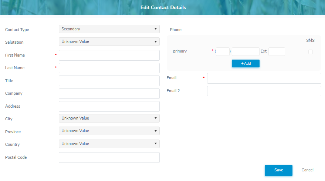325x181 pixels.
Task: Focus the Postal Code field
Action: pos(109,158)
